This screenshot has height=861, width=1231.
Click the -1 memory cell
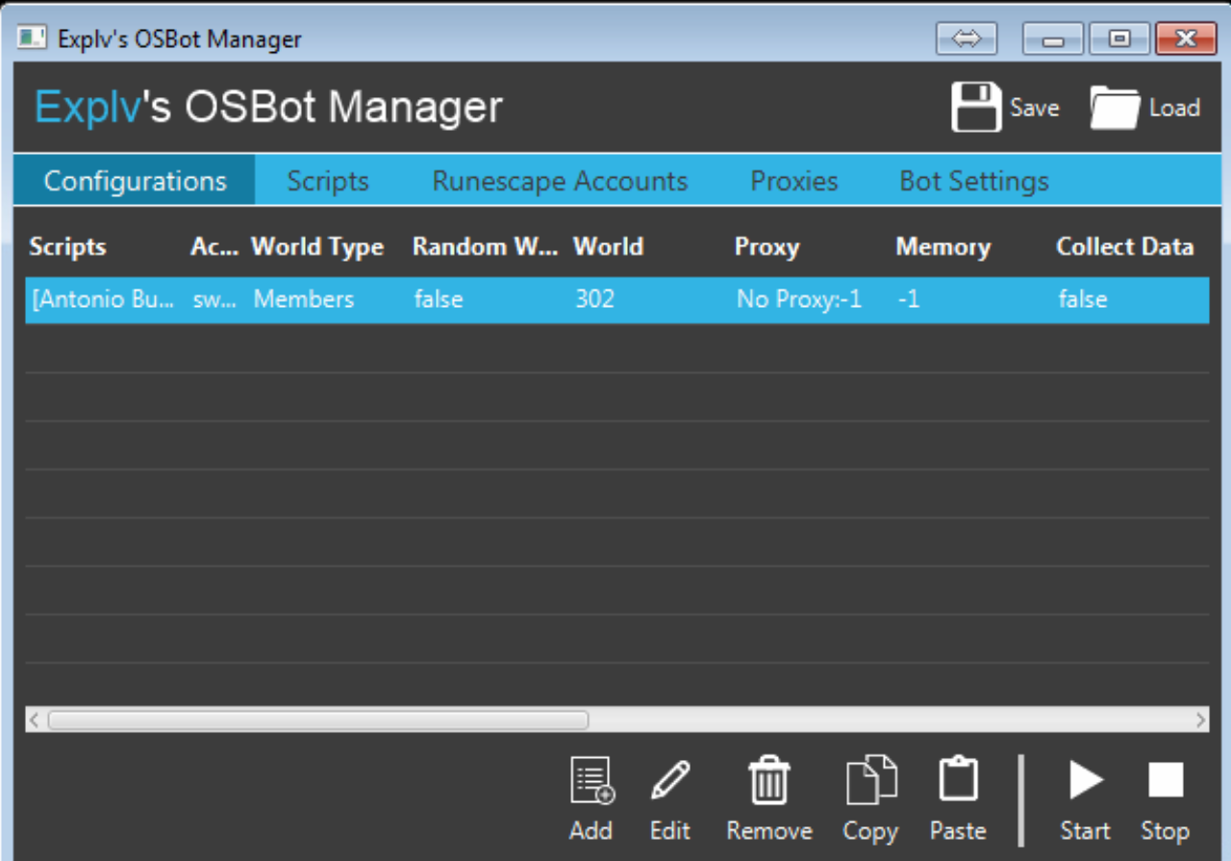909,299
